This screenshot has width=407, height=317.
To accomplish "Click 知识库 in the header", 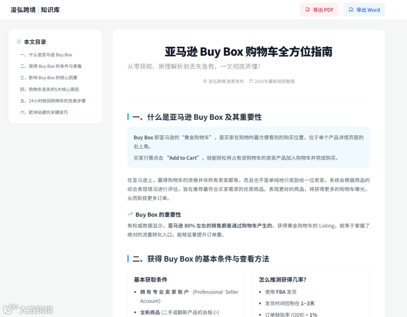I will (50, 10).
